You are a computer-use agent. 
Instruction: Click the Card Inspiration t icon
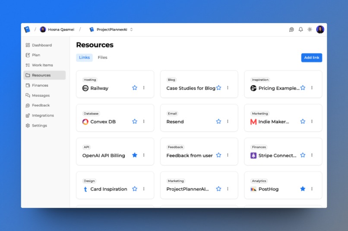coord(85,189)
